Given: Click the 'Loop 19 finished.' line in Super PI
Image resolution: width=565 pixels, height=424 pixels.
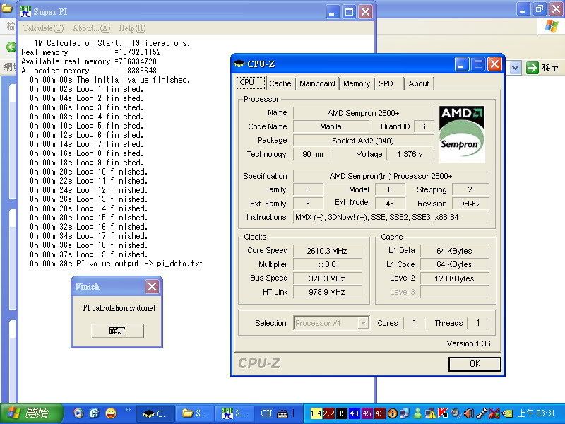Looking at the screenshot, I should point(89,254).
